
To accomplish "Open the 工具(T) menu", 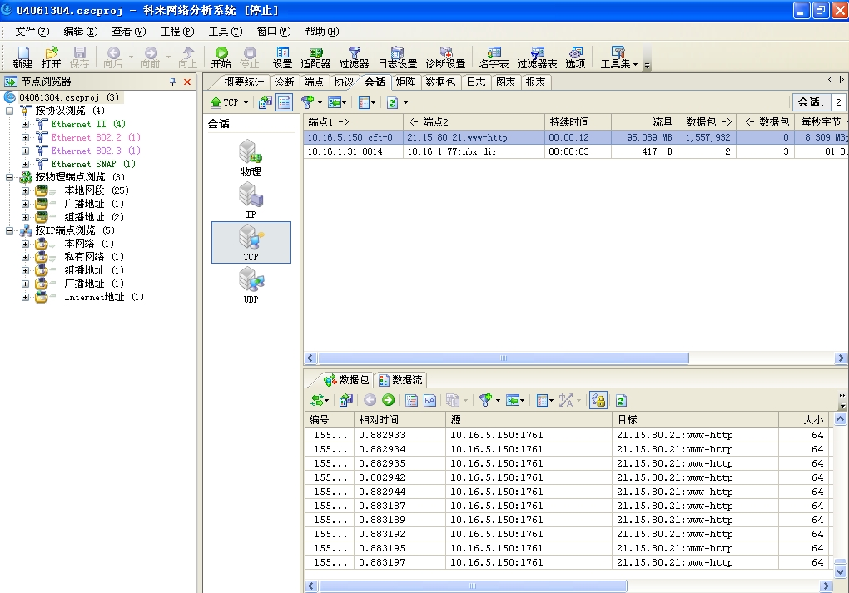I will (225, 32).
